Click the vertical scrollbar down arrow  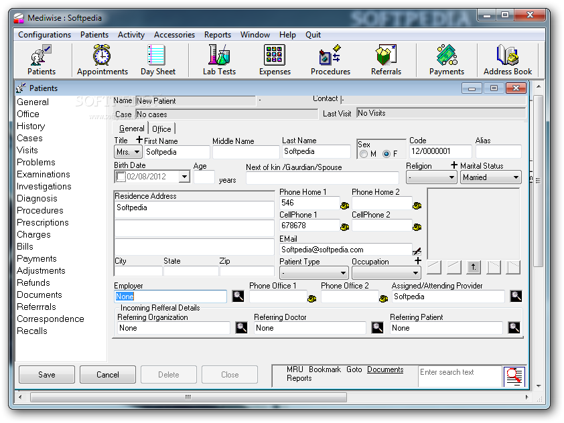click(538, 386)
